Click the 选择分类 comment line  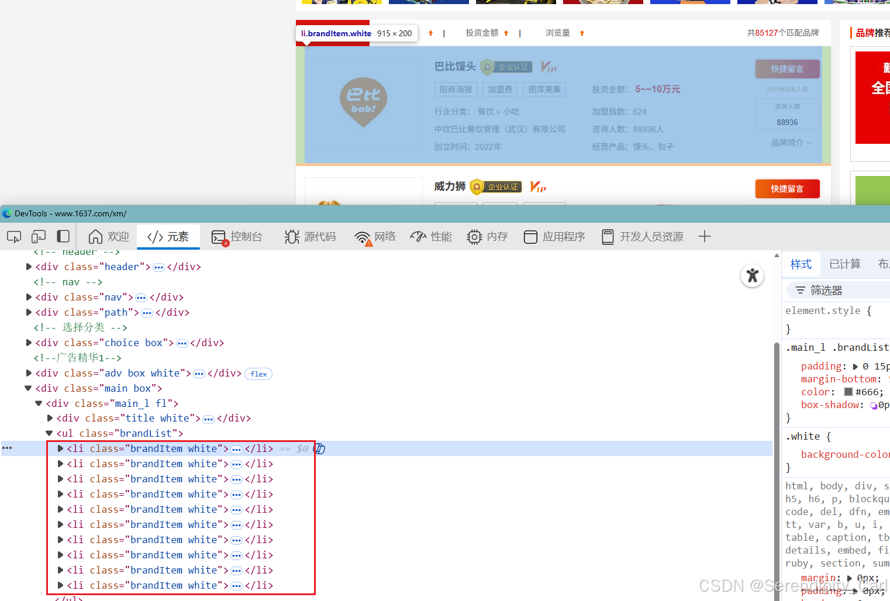(80, 327)
